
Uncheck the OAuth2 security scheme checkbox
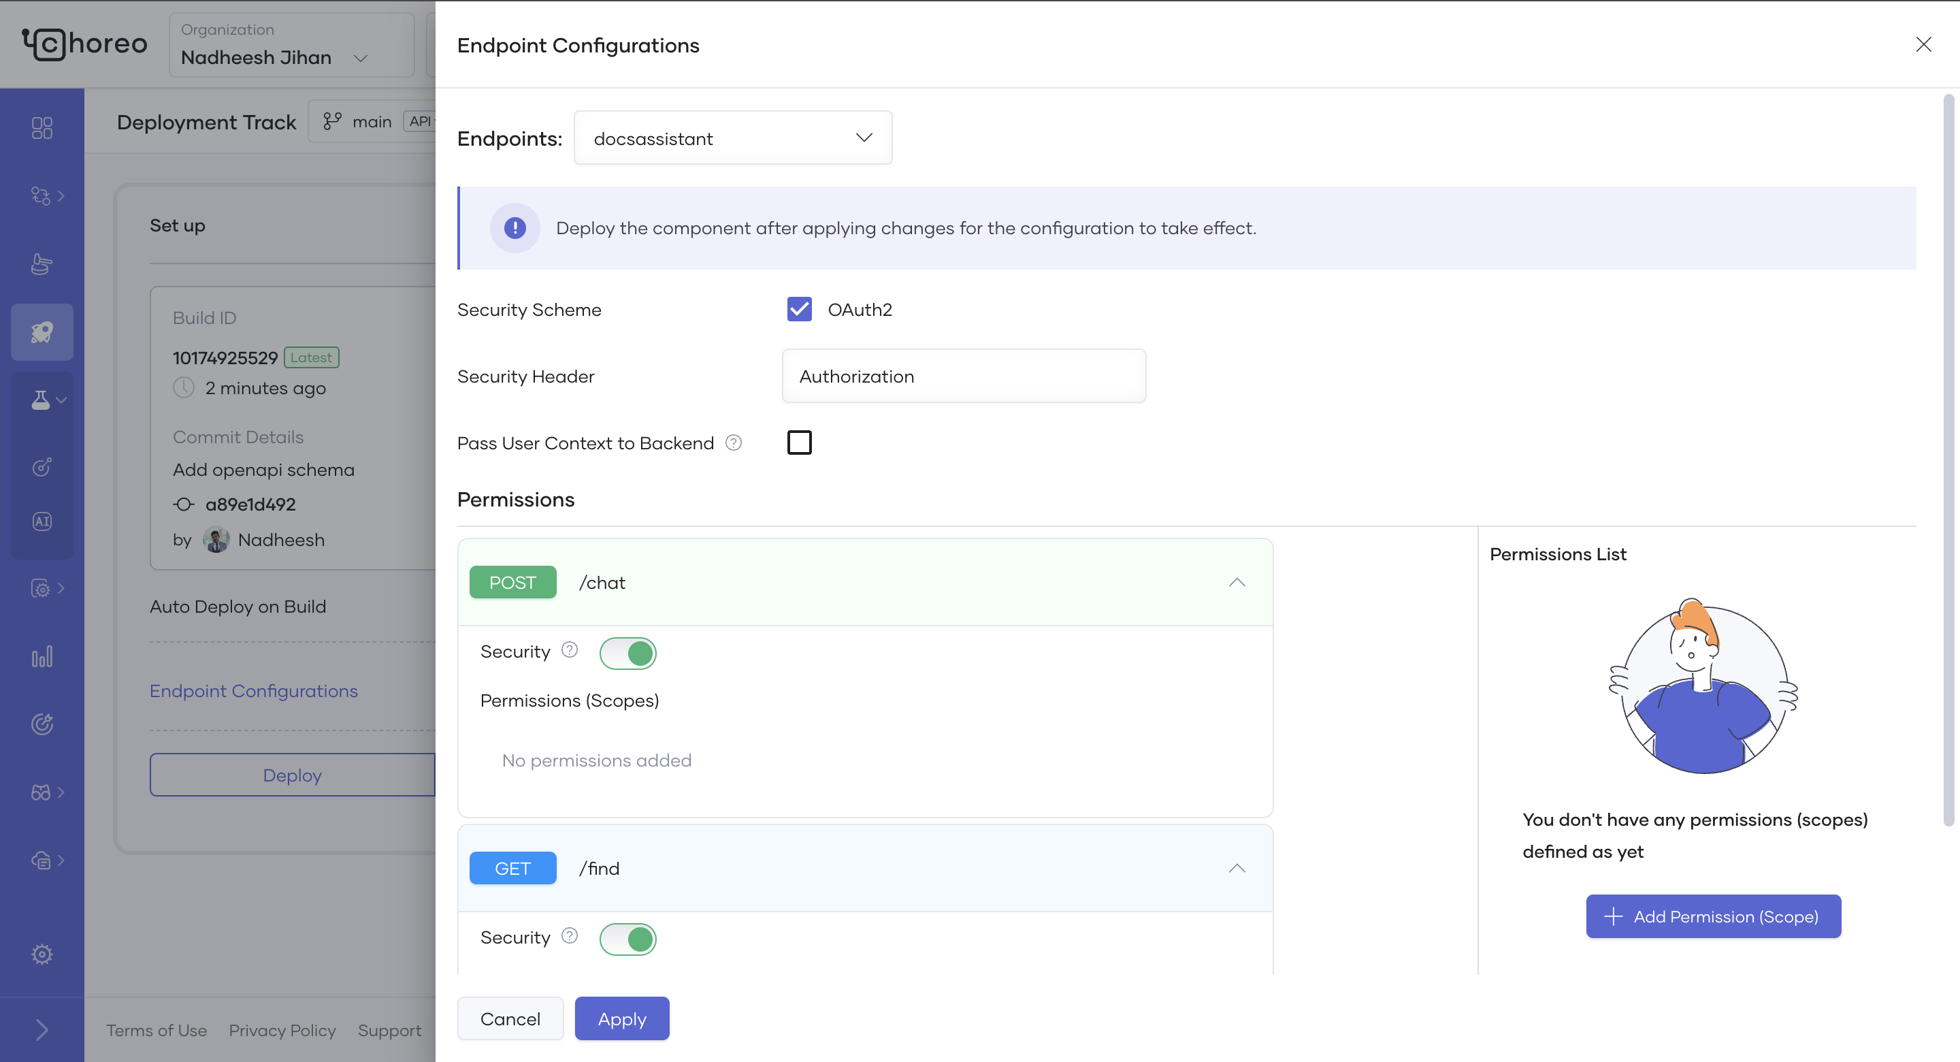(799, 309)
